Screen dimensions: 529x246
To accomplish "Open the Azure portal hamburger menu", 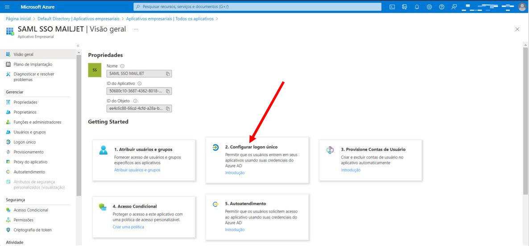I will (x=8, y=7).
